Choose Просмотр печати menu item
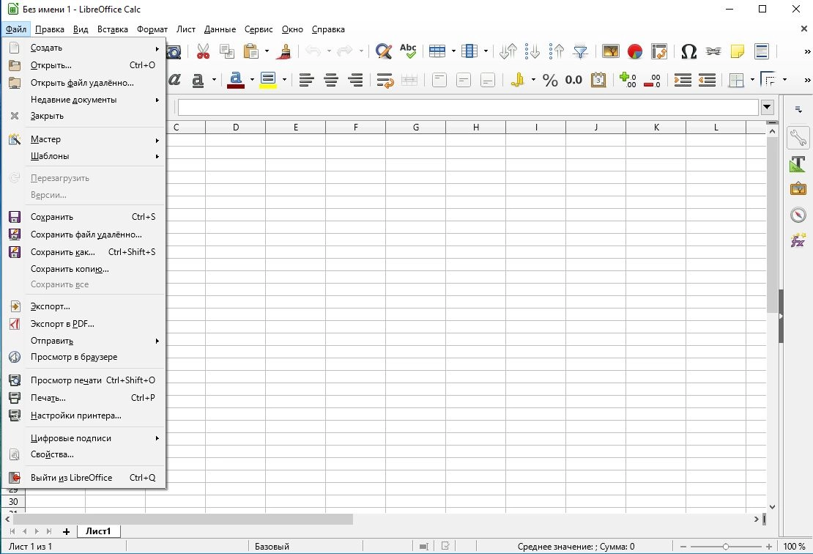The height and width of the screenshot is (554, 813). (x=84, y=380)
